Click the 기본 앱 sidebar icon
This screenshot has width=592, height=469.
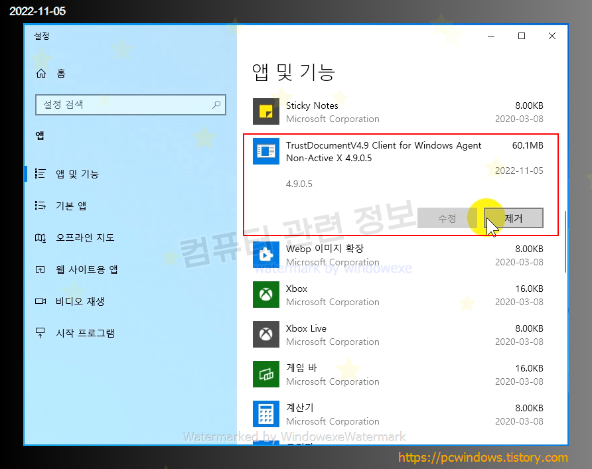pos(40,205)
